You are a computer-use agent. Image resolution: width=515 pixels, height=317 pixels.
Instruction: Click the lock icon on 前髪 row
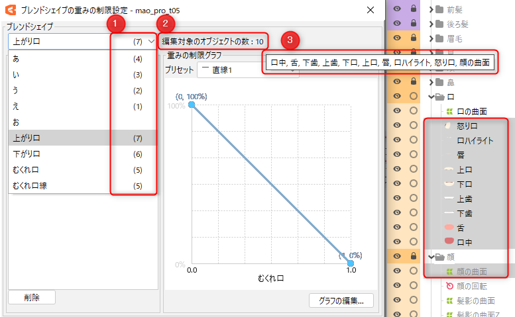click(x=414, y=9)
